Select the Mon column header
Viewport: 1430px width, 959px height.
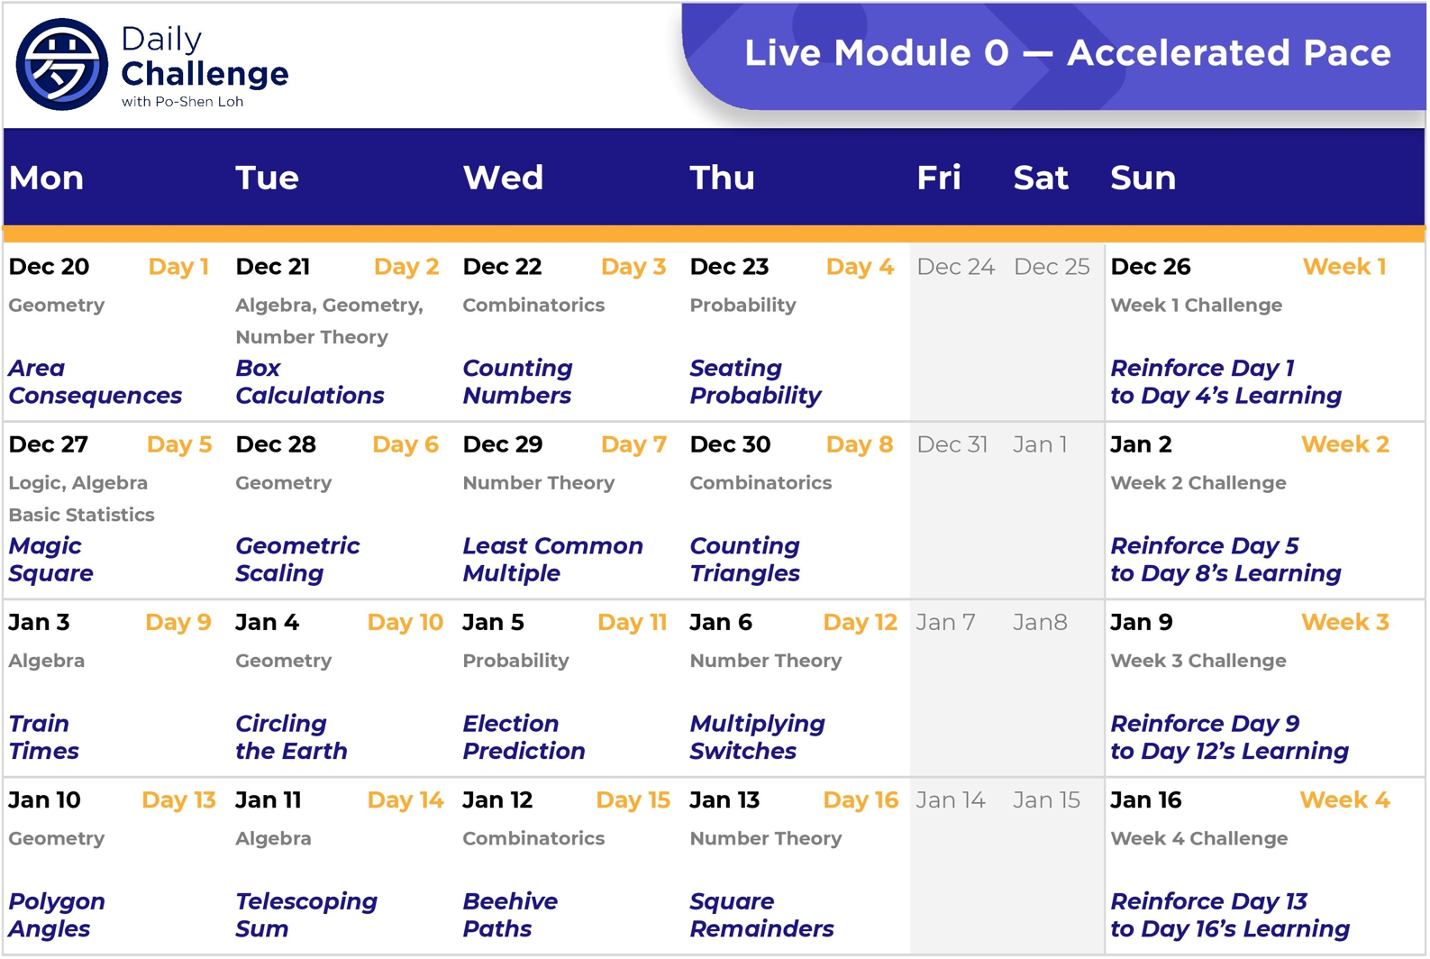(x=47, y=178)
